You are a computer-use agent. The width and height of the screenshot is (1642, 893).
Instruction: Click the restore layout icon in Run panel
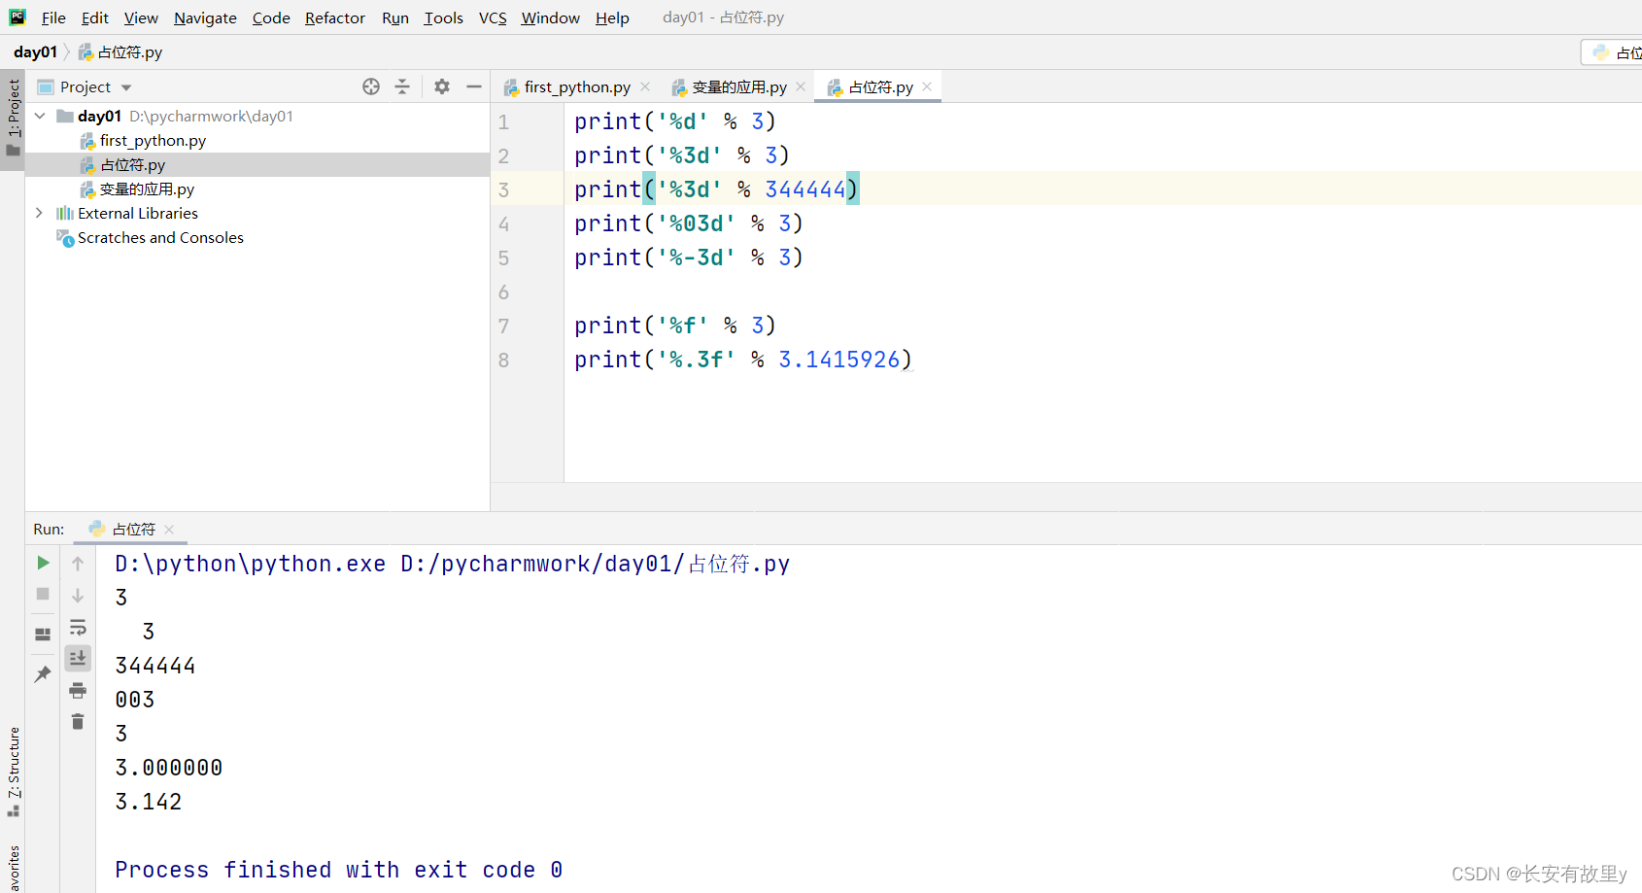pos(43,635)
